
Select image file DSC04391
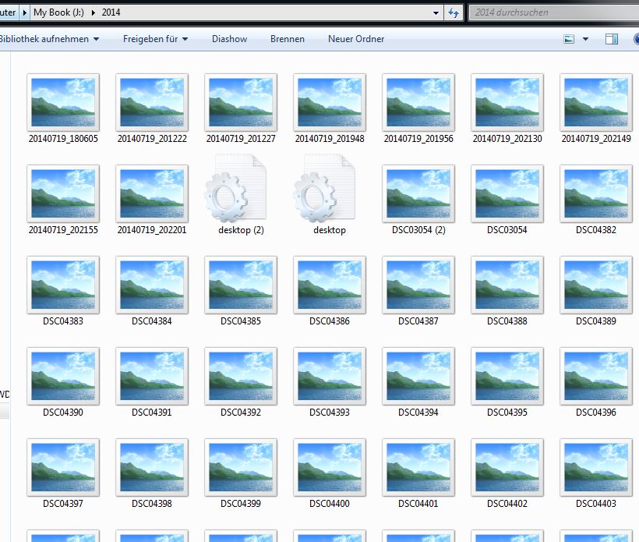coord(152,383)
